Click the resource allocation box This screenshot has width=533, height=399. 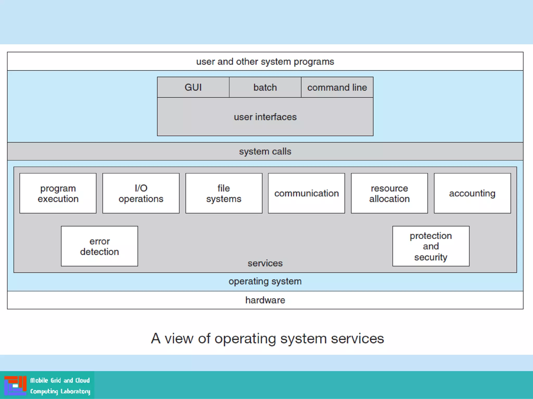(389, 193)
